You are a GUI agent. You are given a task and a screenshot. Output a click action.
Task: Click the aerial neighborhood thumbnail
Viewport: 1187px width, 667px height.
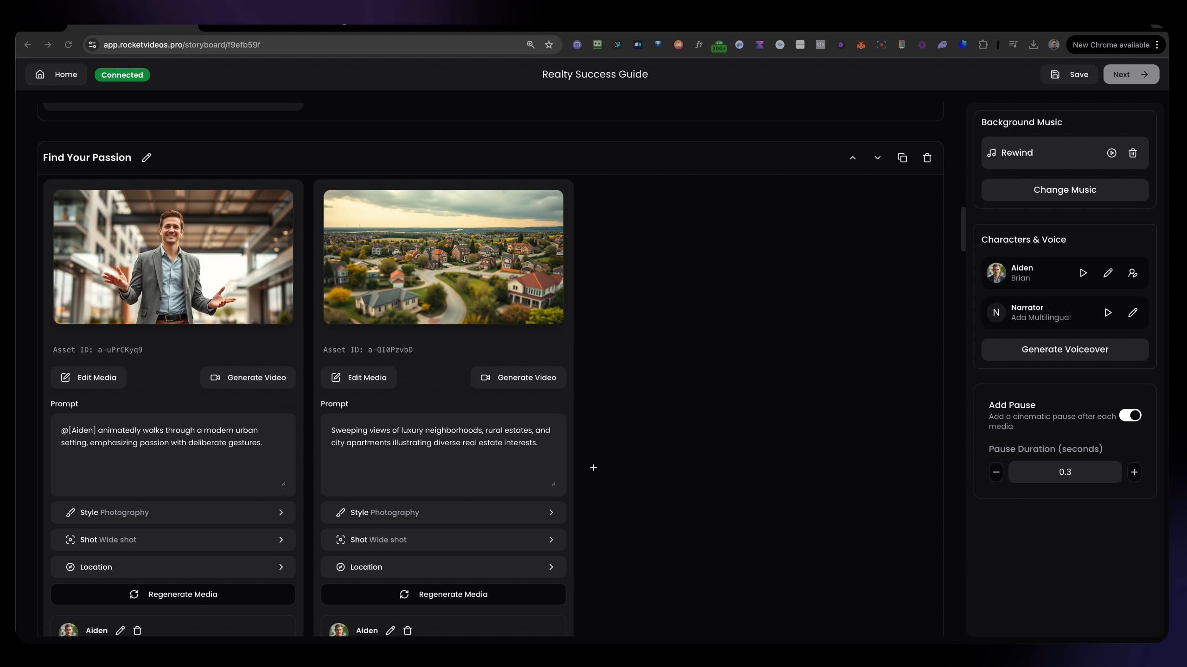coord(443,257)
